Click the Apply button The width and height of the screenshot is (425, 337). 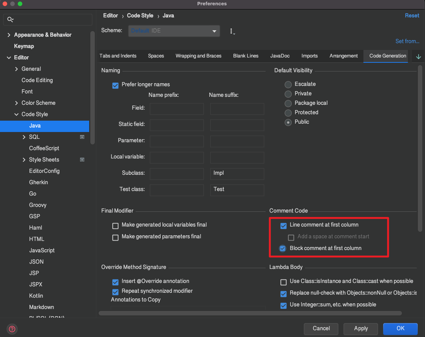[x=361, y=329]
